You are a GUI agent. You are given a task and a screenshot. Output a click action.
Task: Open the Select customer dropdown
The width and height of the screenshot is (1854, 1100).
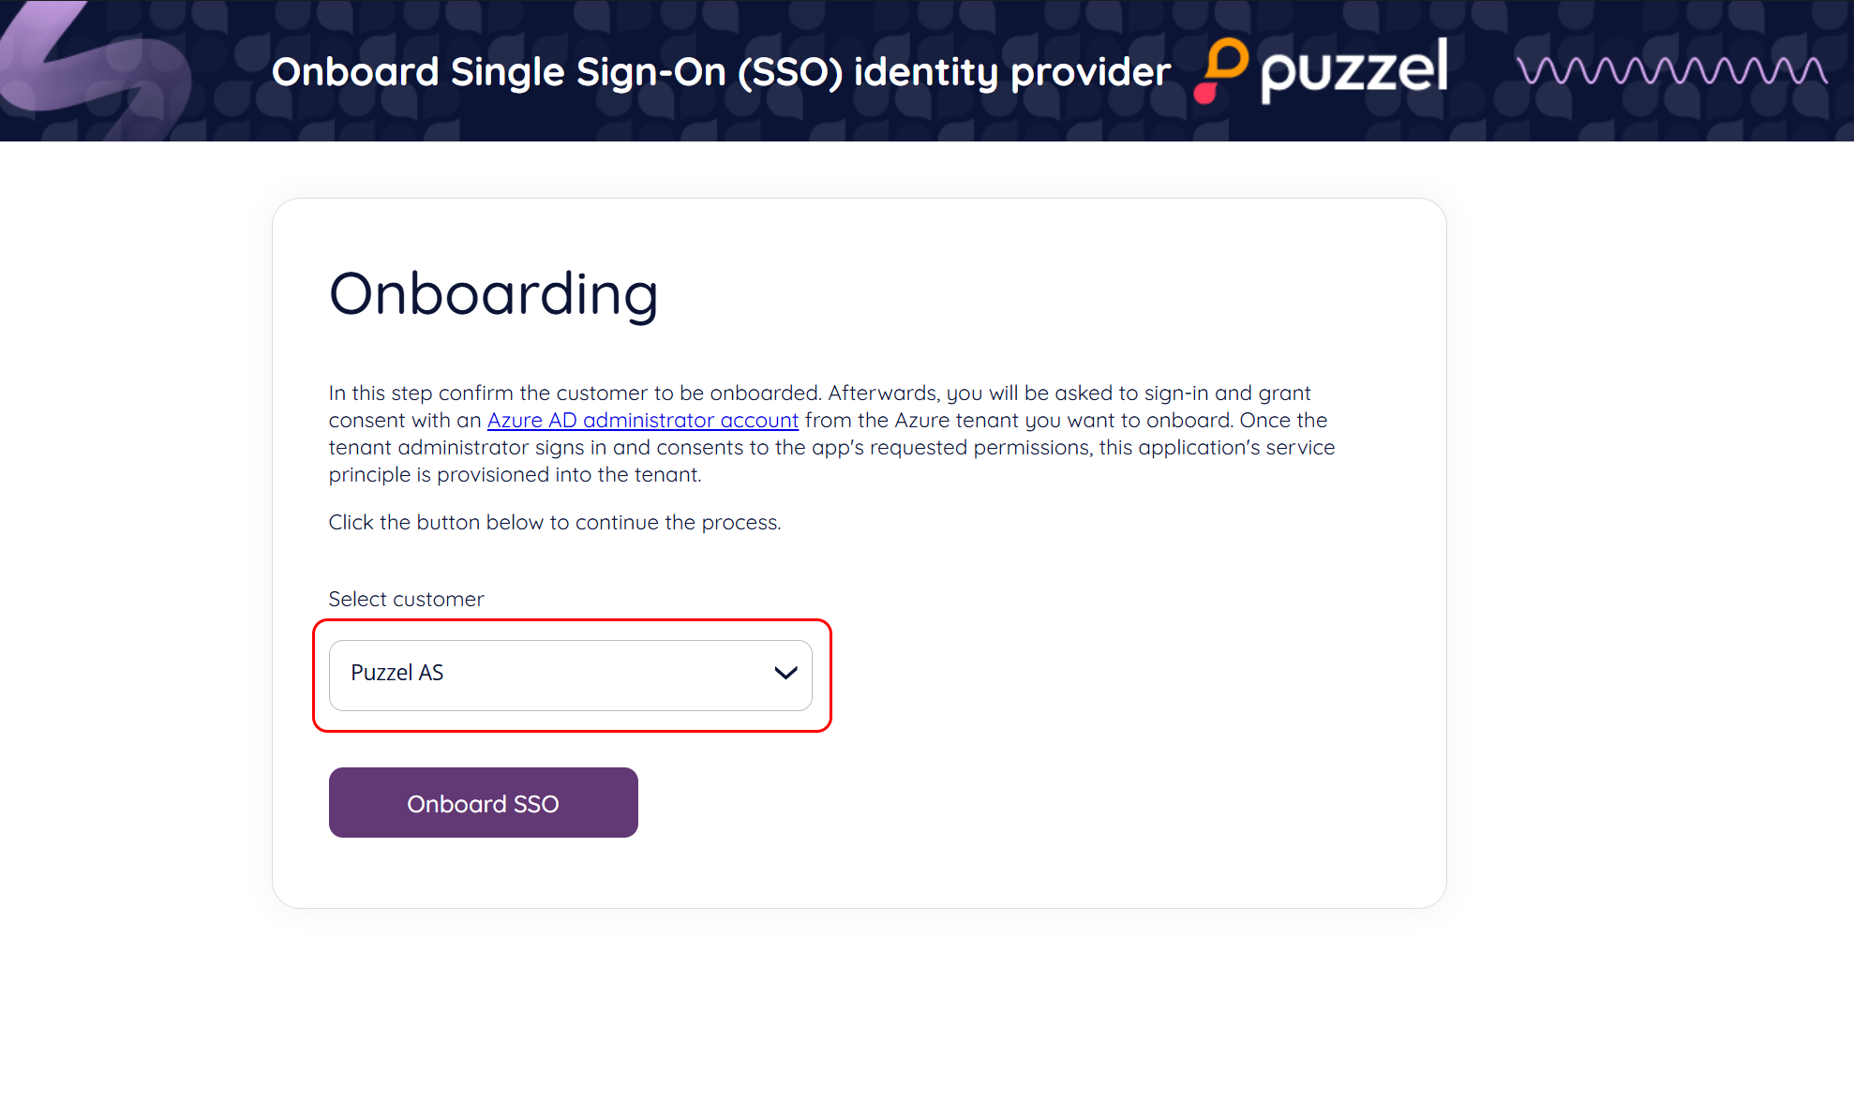click(x=570, y=675)
